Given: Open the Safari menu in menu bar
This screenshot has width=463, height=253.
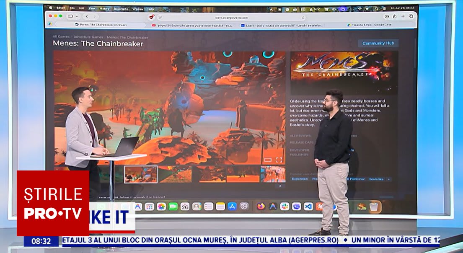Looking at the screenshot, I should pyautogui.click(x=60, y=8).
